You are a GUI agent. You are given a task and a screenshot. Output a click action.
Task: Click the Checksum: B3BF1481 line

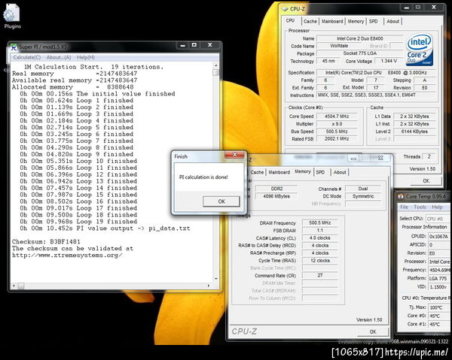46,241
